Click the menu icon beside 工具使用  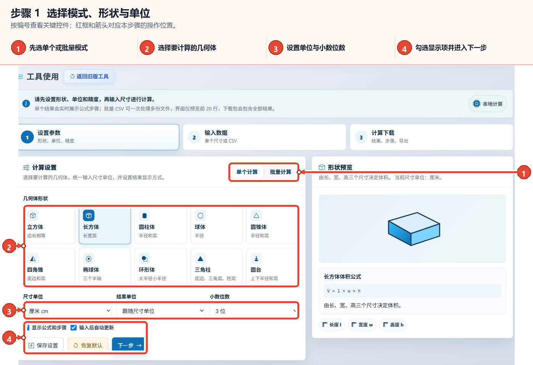[x=21, y=77]
